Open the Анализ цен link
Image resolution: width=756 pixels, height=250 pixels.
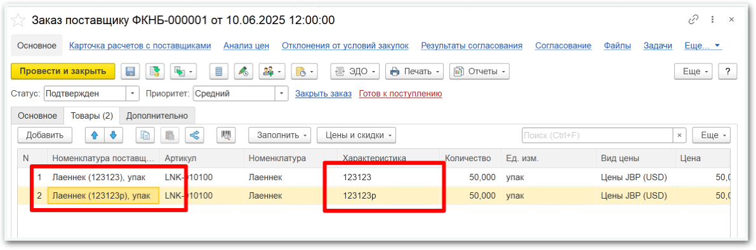coord(246,46)
